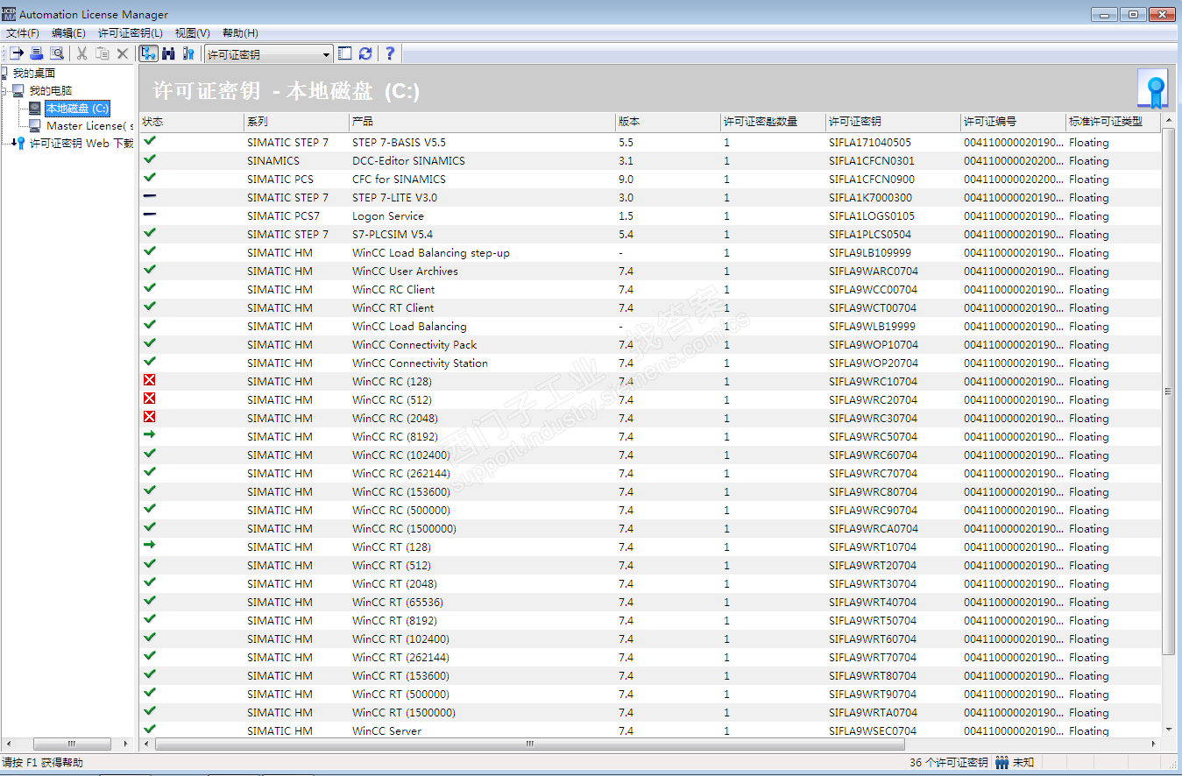Click the Help question mark icon
The width and height of the screenshot is (1182, 776).
[390, 53]
